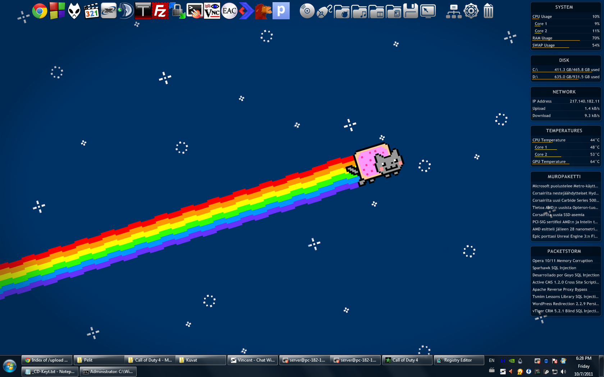Open Action Center flag tray icon
Viewport: 604px width, 377px height.
pos(555,361)
